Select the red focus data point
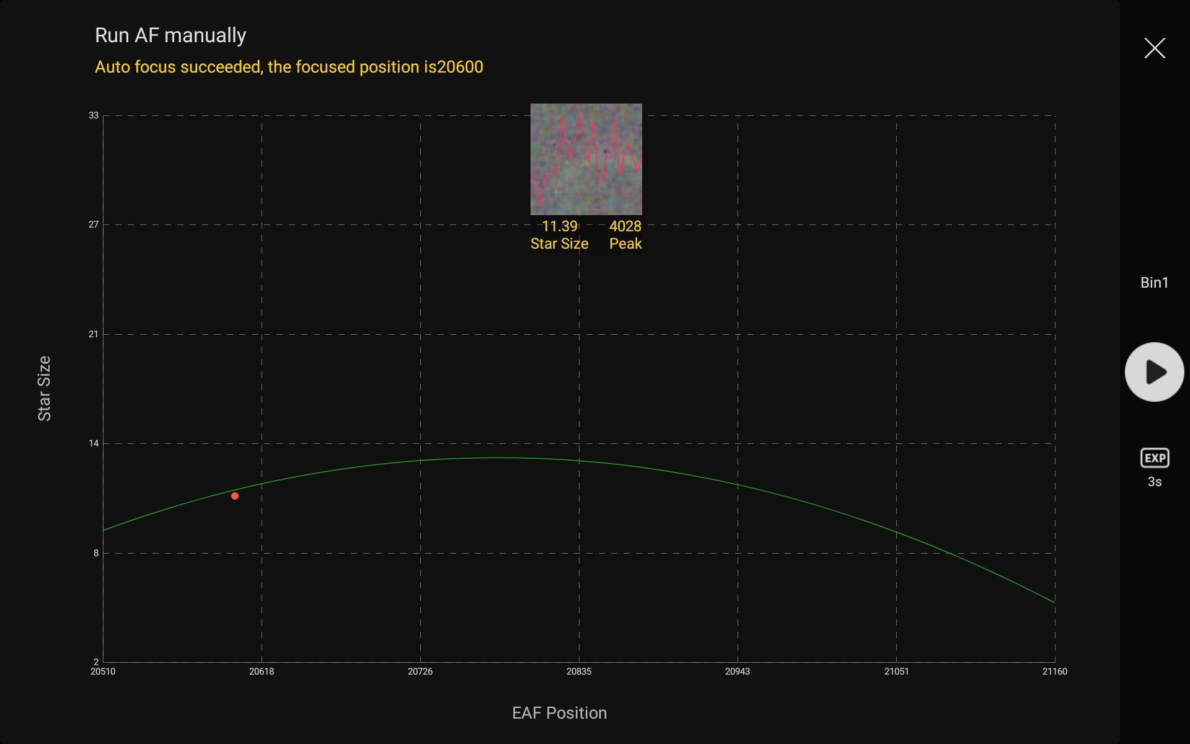The width and height of the screenshot is (1190, 744). (x=235, y=496)
